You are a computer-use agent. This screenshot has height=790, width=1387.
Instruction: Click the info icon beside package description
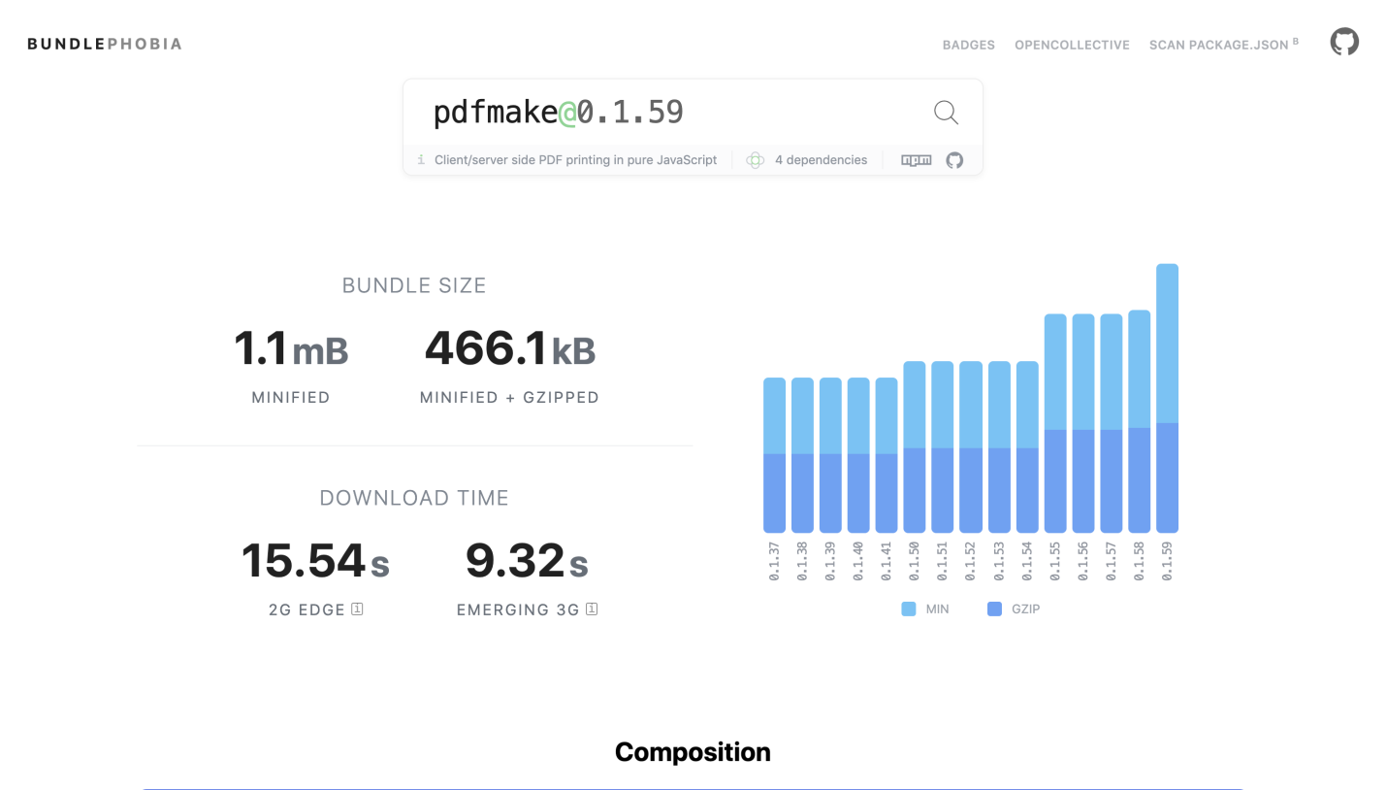point(421,159)
